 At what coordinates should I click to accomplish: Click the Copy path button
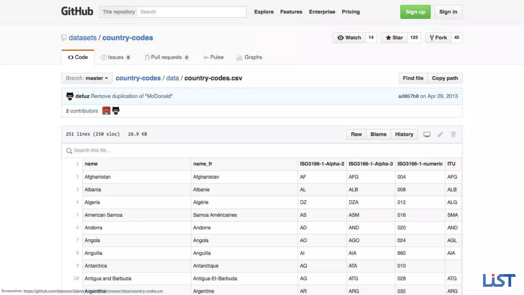[445, 78]
